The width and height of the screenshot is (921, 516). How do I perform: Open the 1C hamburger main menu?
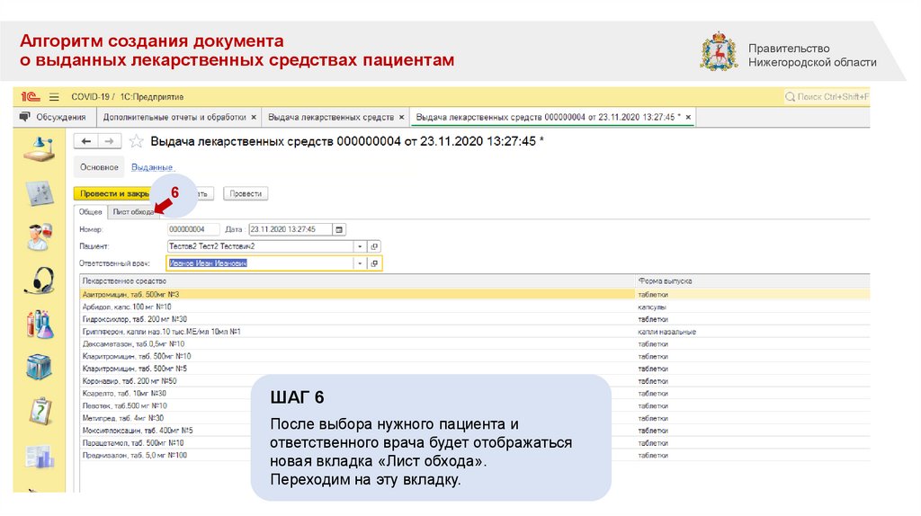pos(54,96)
